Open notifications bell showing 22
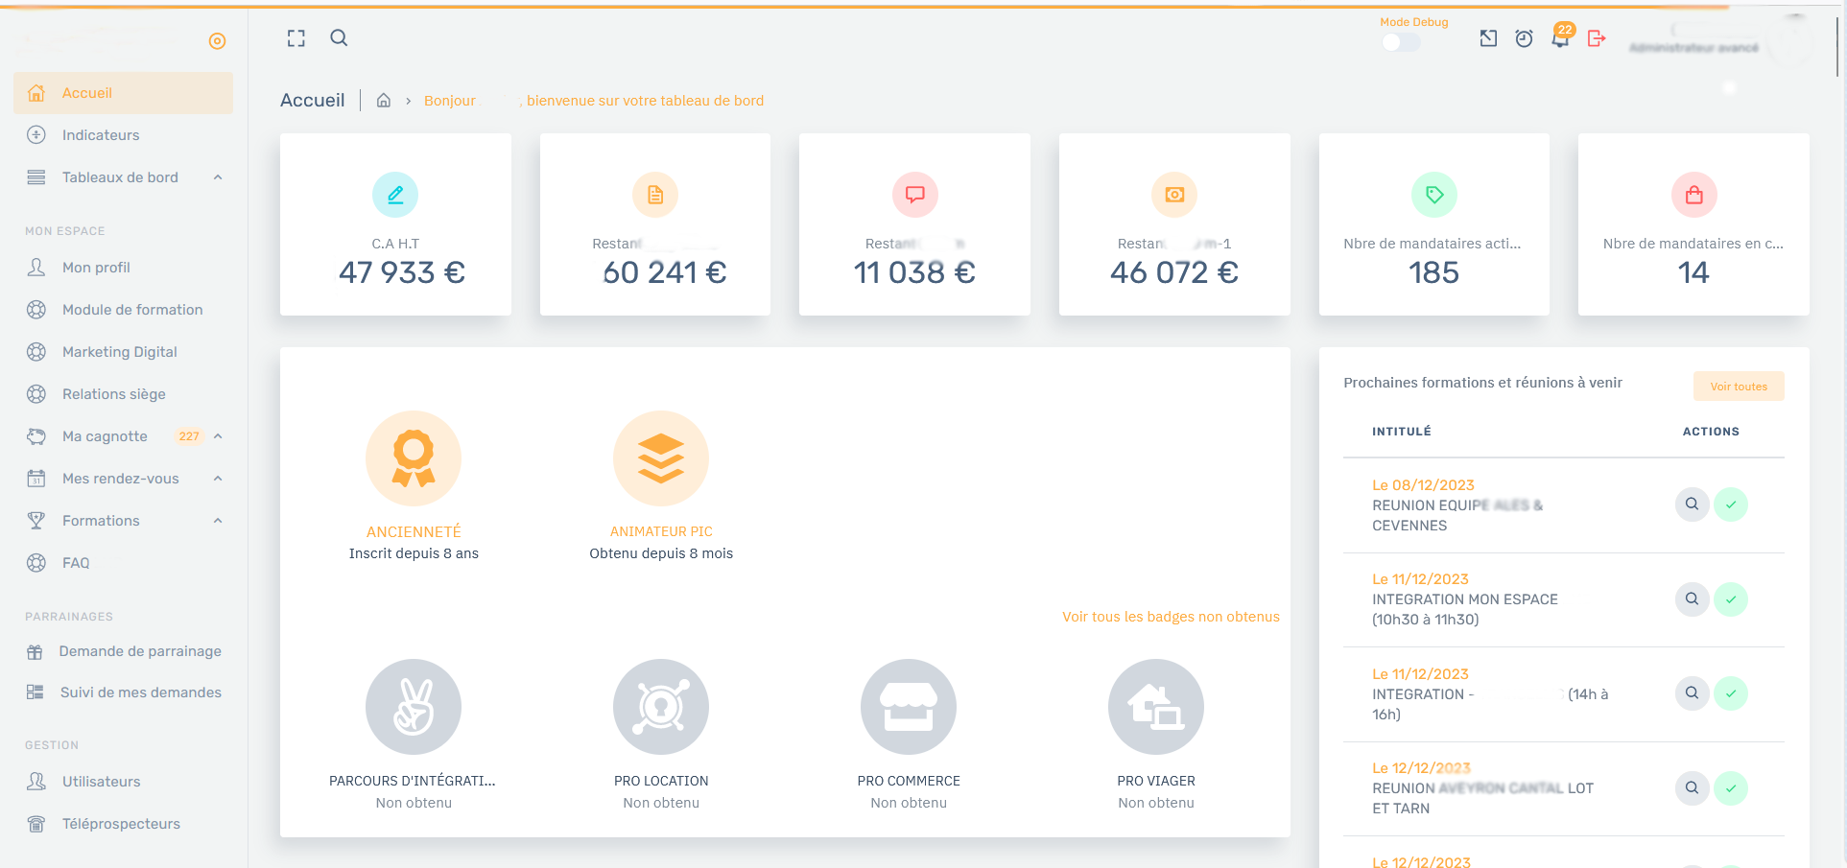Screen dimensions: 1847x868 [x=1560, y=38]
